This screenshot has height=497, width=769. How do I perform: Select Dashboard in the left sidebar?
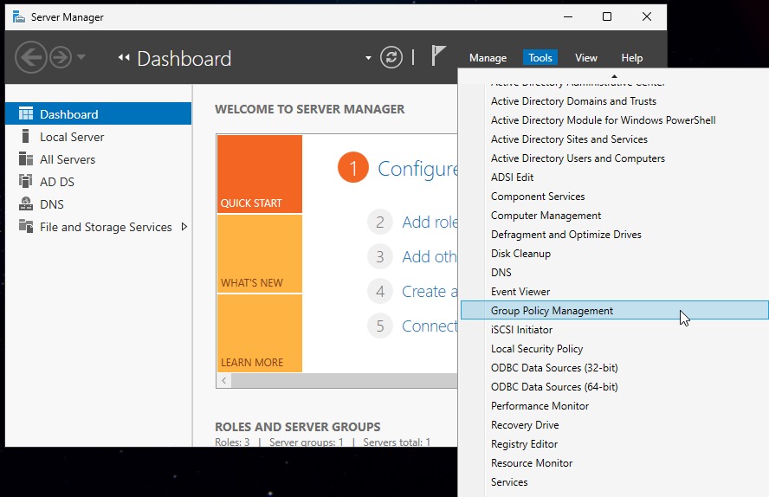pyautogui.click(x=98, y=113)
